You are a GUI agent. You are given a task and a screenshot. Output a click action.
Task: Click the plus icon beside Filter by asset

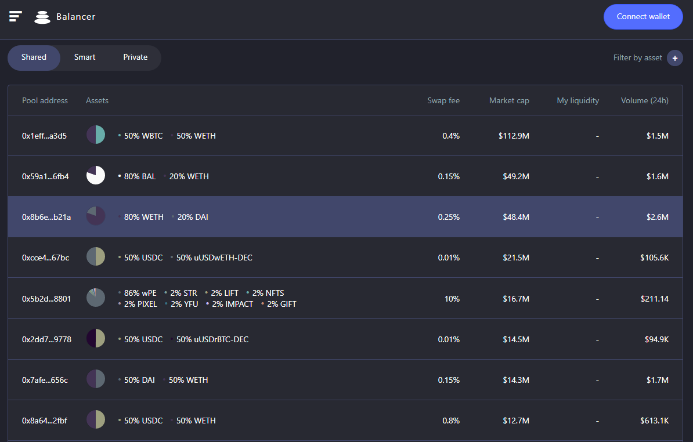tap(675, 58)
